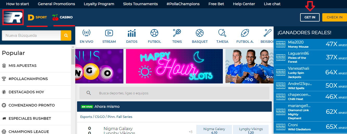The width and height of the screenshot is (347, 134).
Task: Show the +3 additional markets
Action: coord(191,132)
